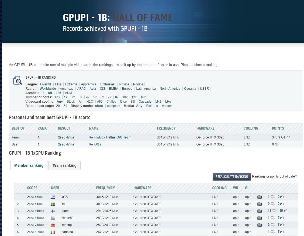
Task: Filter league by Apprentice
Action: tap(89, 84)
